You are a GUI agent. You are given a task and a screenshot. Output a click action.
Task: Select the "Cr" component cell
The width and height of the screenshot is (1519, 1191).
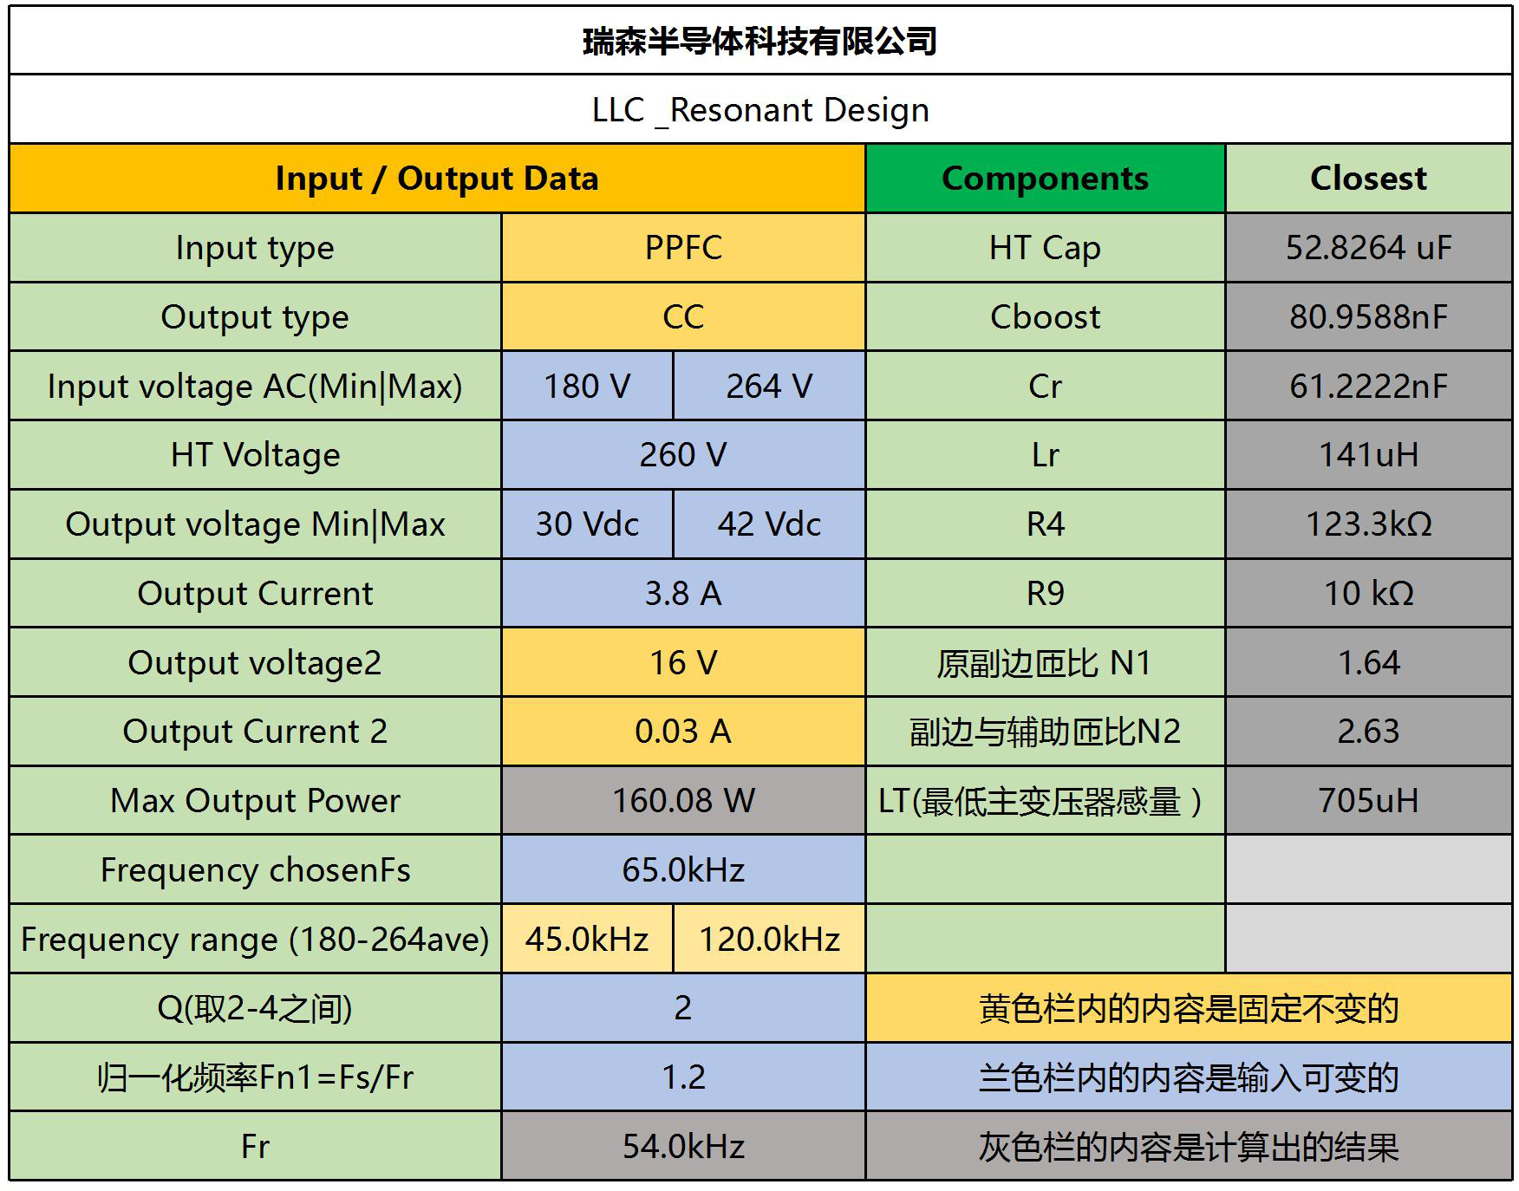(x=1046, y=387)
